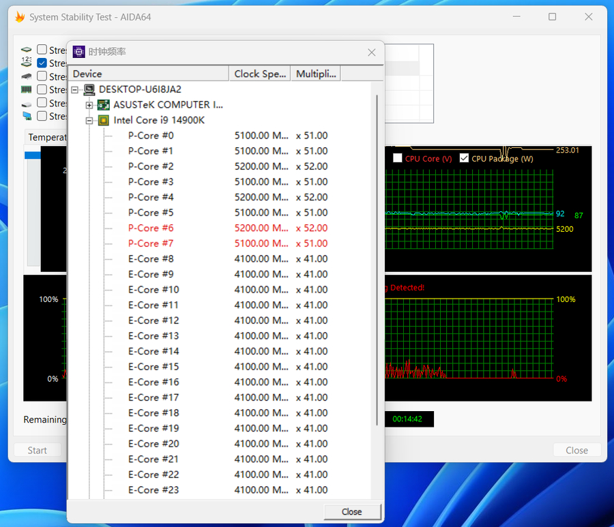Collapse the DESKTOP-U6I8JA2 tree node
Image resolution: width=614 pixels, height=527 pixels.
(x=74, y=89)
